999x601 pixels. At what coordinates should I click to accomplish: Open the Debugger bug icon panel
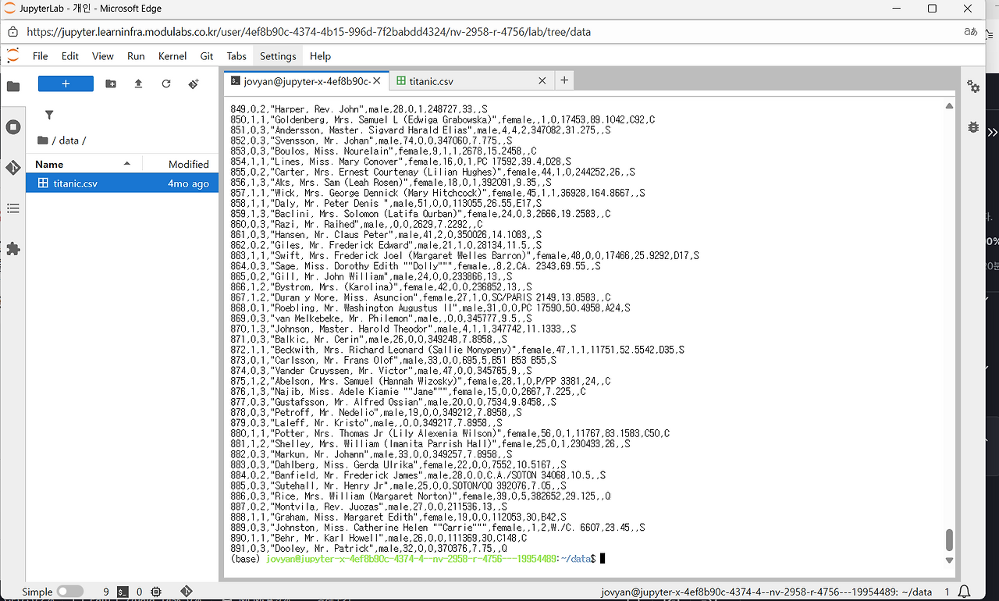click(x=973, y=126)
